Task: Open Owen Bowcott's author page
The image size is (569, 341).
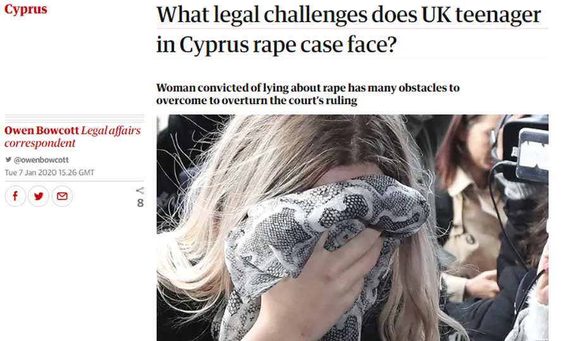Action: pyautogui.click(x=42, y=130)
